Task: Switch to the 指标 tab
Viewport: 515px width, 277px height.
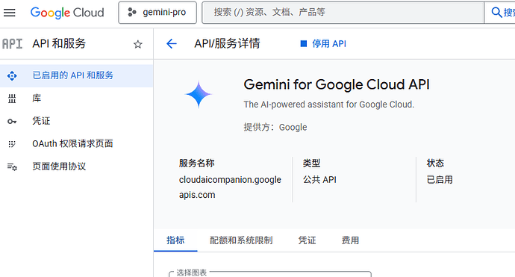Action: point(175,240)
